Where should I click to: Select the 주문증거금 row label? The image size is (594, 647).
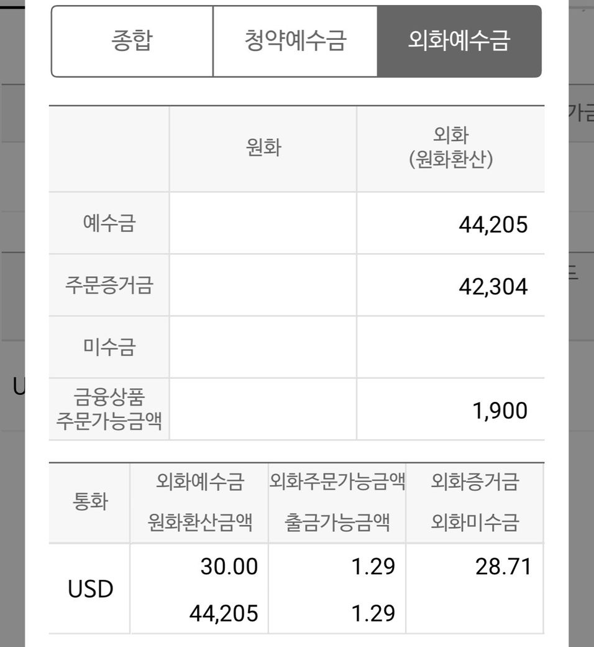point(109,285)
